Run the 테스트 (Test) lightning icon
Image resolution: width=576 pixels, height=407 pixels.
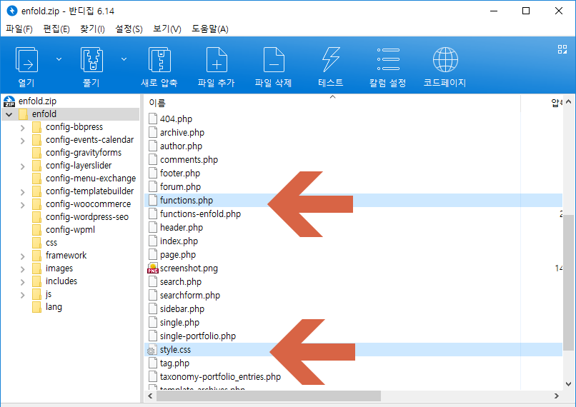click(331, 60)
